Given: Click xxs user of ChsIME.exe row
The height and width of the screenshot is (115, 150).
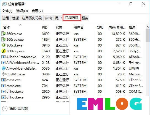Looking at the screenshot, I should coord(76,74).
